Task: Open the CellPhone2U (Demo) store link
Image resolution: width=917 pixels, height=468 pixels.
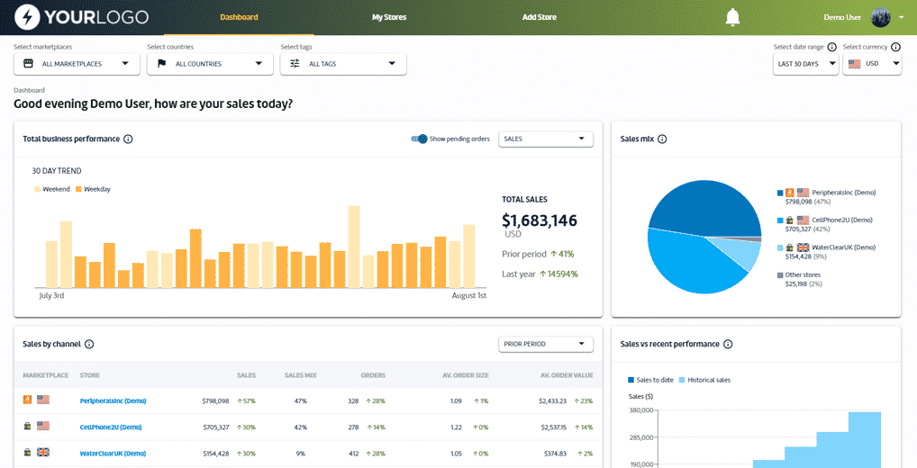Action: 111,427
